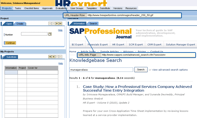Click the Cover for column header
Viewport: 197px width, 118px height.
(42, 68)
